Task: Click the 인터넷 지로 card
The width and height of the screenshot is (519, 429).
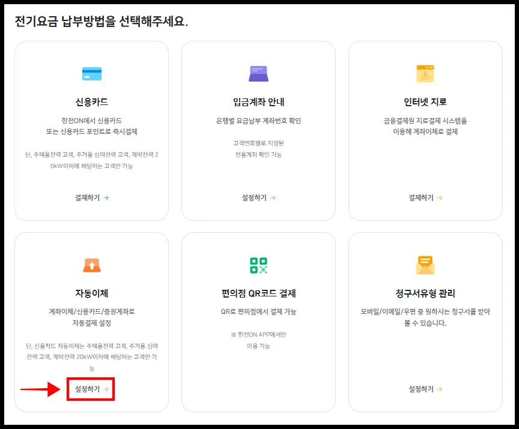Action: [425, 132]
